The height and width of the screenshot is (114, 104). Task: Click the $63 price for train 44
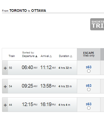[x=89, y=104]
